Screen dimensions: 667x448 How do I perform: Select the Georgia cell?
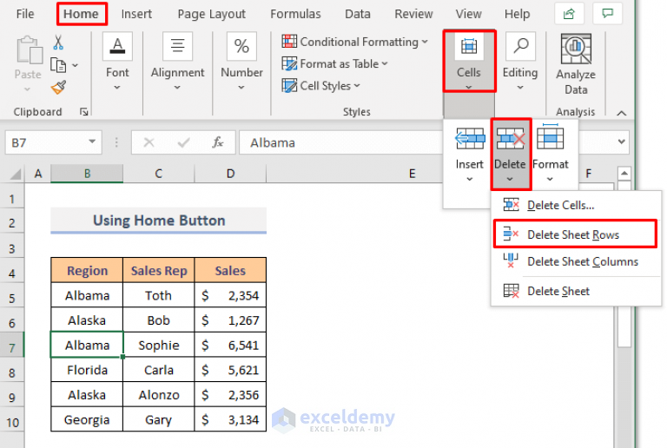click(x=87, y=419)
